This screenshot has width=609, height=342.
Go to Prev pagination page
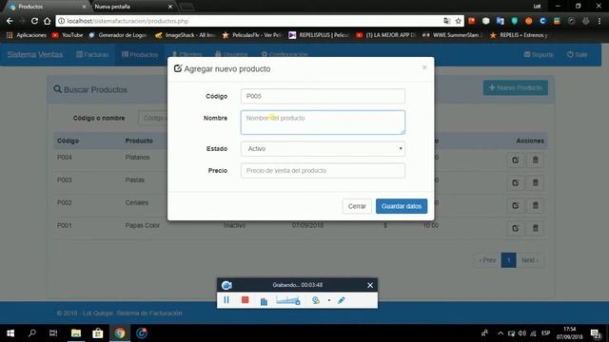pyautogui.click(x=487, y=260)
